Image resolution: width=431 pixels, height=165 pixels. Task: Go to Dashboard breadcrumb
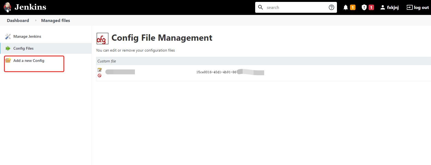(x=18, y=20)
